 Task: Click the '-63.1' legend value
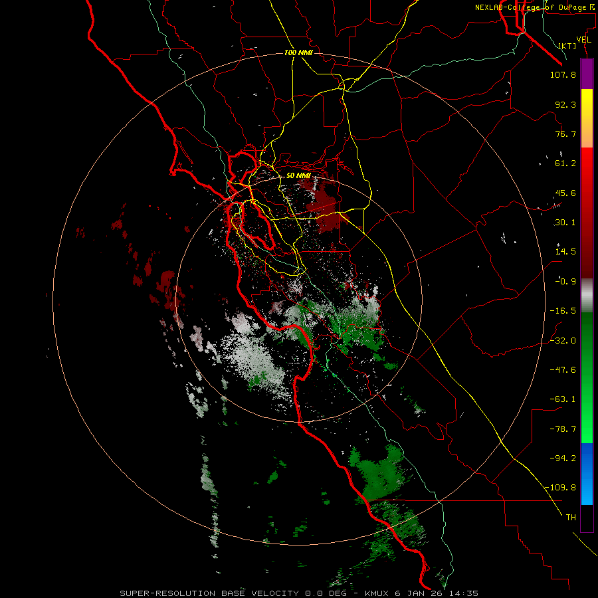click(563, 399)
